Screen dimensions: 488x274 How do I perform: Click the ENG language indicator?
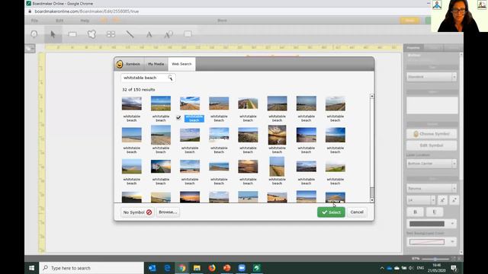420,268
